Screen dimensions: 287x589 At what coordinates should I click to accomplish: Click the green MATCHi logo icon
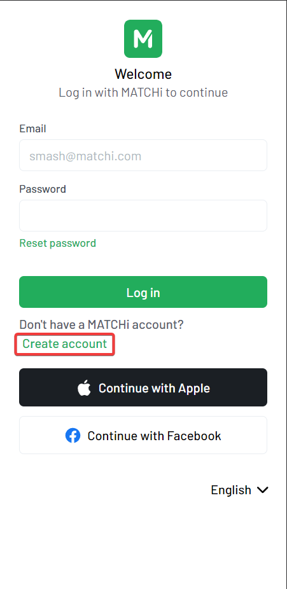[143, 39]
